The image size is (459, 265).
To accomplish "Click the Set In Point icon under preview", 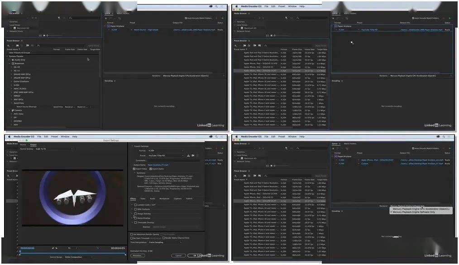I will point(53,248).
